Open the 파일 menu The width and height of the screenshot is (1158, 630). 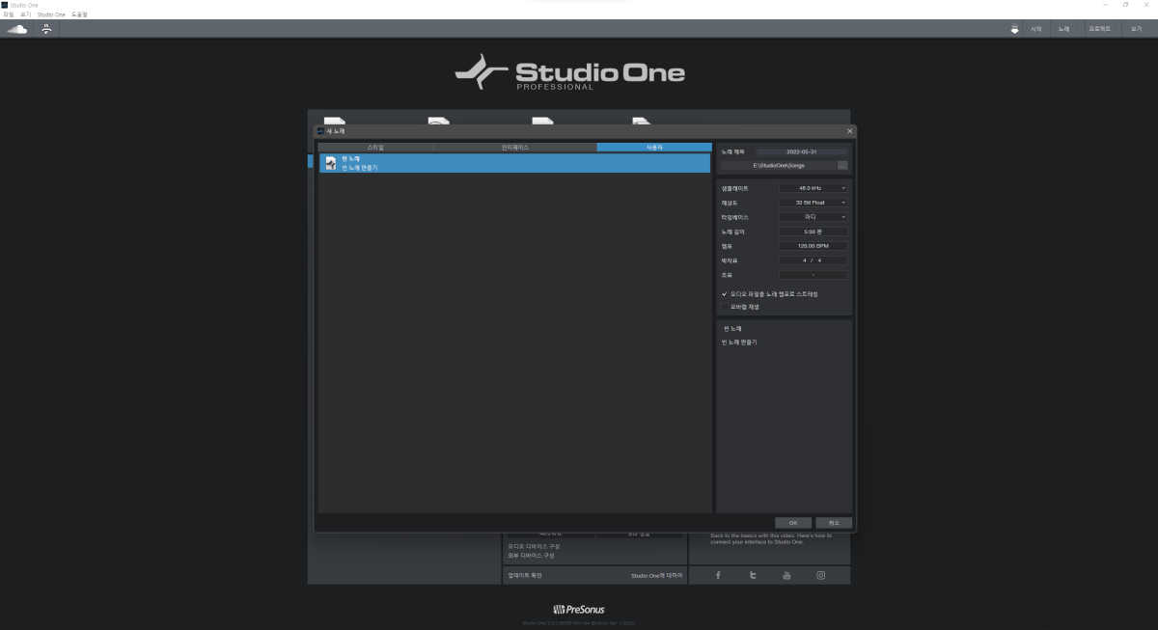(x=9, y=14)
